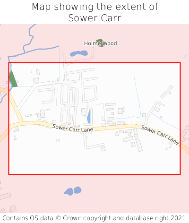Select the blue pond above the red boundary
Image resolution: width=189 pixels, height=223 pixels.
coord(79,53)
